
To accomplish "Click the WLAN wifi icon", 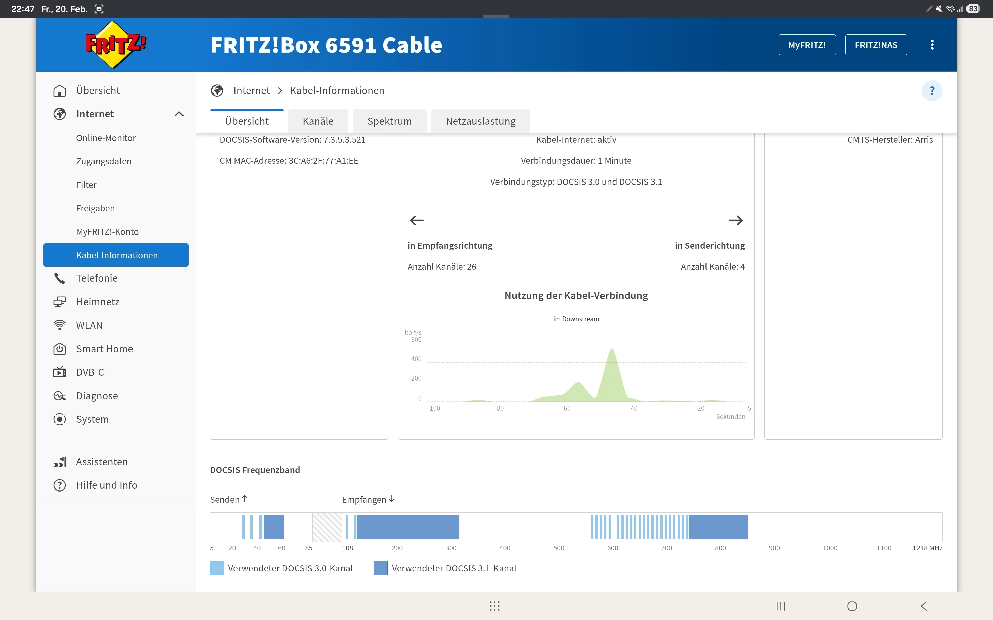I will (x=60, y=325).
